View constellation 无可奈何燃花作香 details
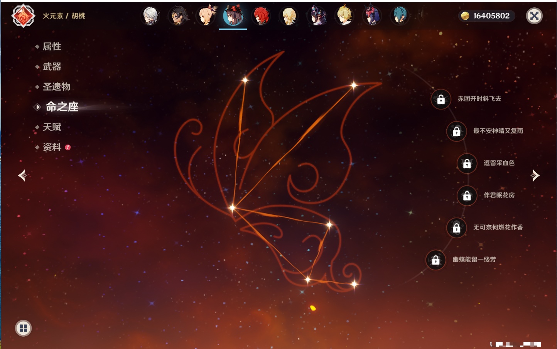 pos(498,228)
